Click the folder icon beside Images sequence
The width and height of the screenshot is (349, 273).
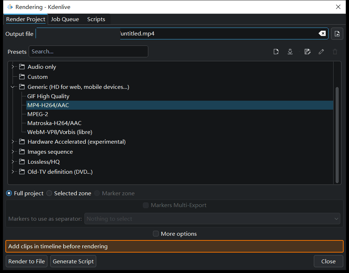(x=22, y=152)
